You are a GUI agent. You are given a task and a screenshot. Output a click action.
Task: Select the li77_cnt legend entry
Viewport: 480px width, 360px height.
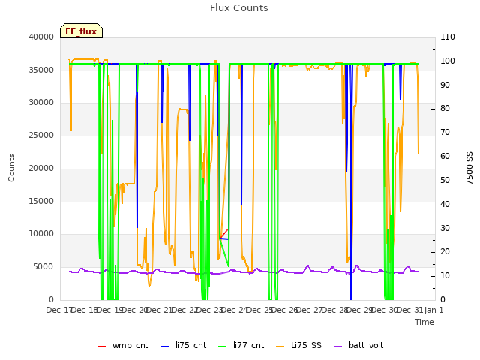(x=241, y=345)
